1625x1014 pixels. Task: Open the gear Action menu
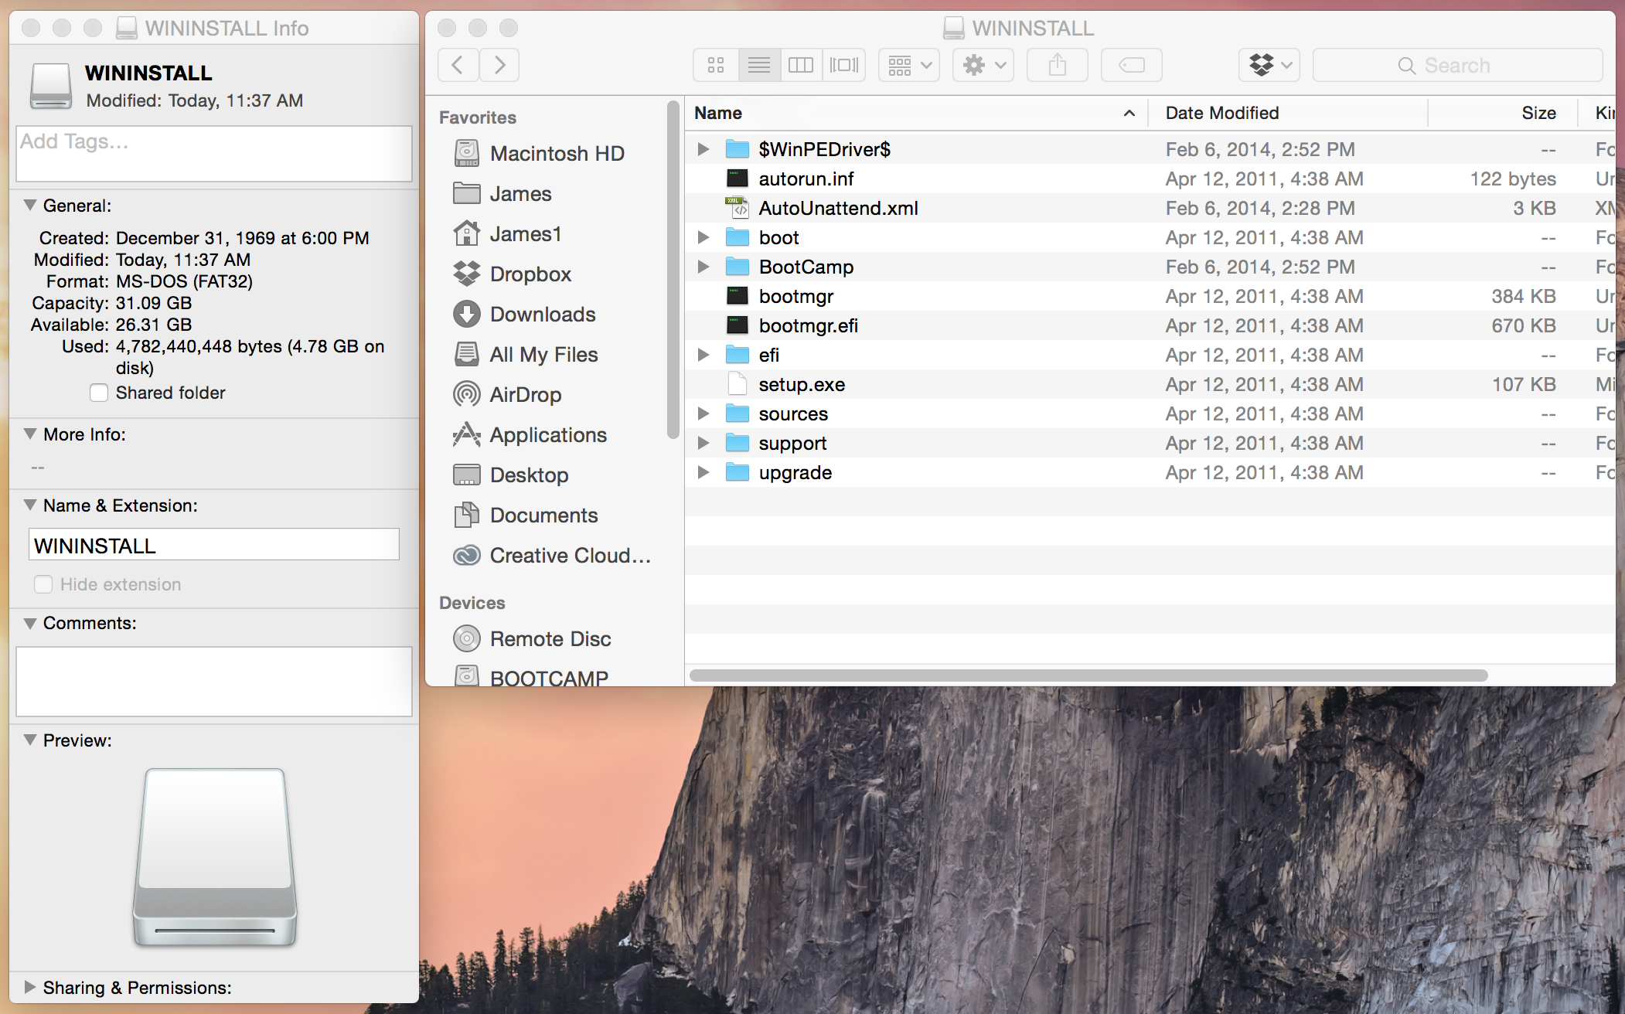click(983, 65)
